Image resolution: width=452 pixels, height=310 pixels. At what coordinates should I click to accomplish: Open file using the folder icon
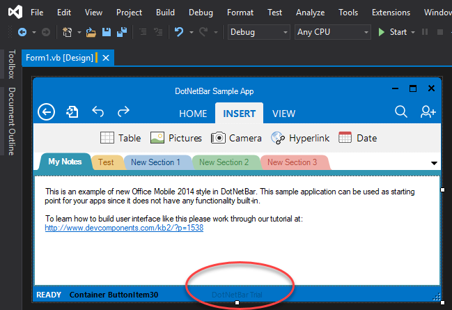[91, 32]
